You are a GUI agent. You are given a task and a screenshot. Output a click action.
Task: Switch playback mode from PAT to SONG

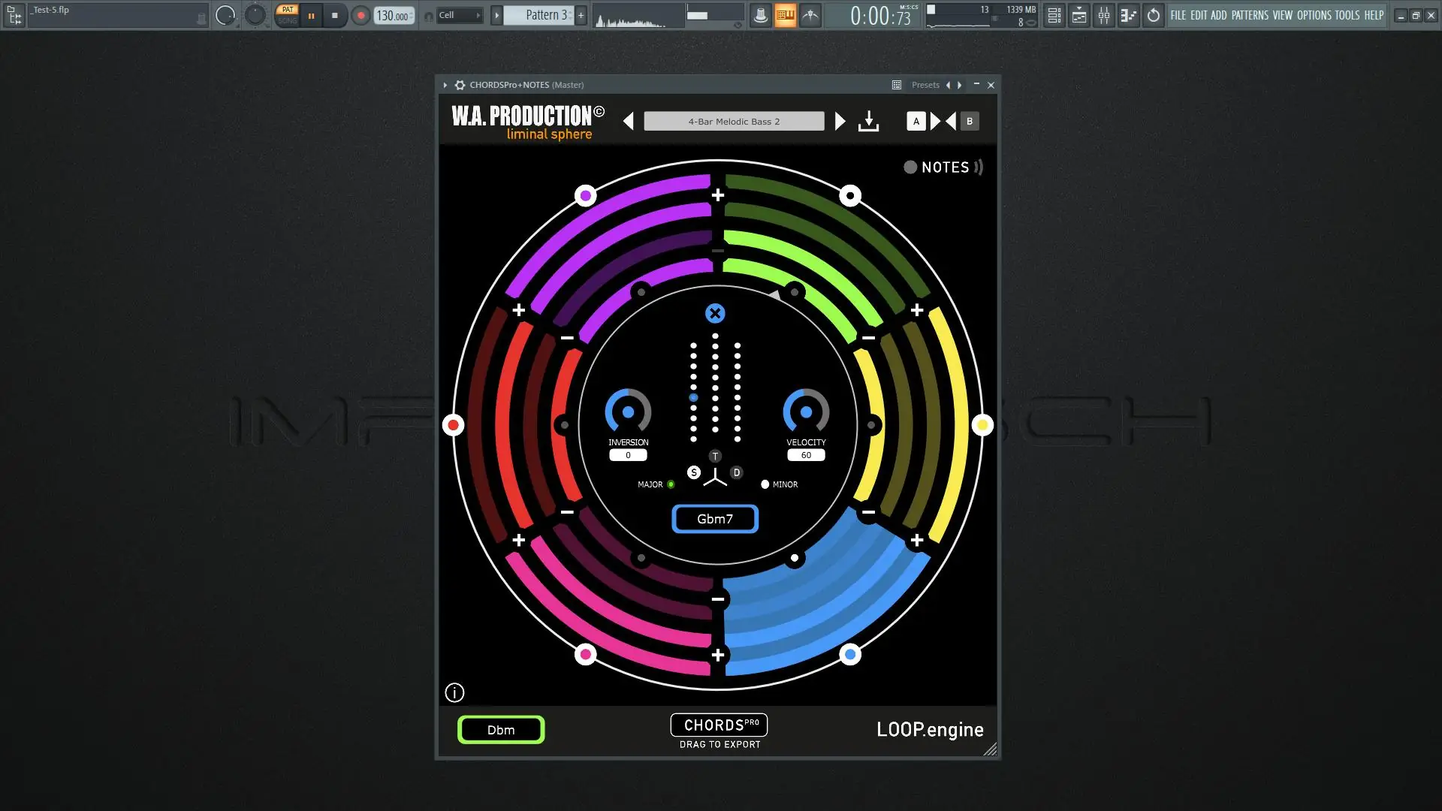coord(287,19)
